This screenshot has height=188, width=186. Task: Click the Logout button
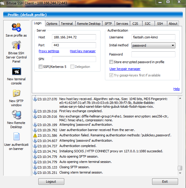[x=51, y=182]
